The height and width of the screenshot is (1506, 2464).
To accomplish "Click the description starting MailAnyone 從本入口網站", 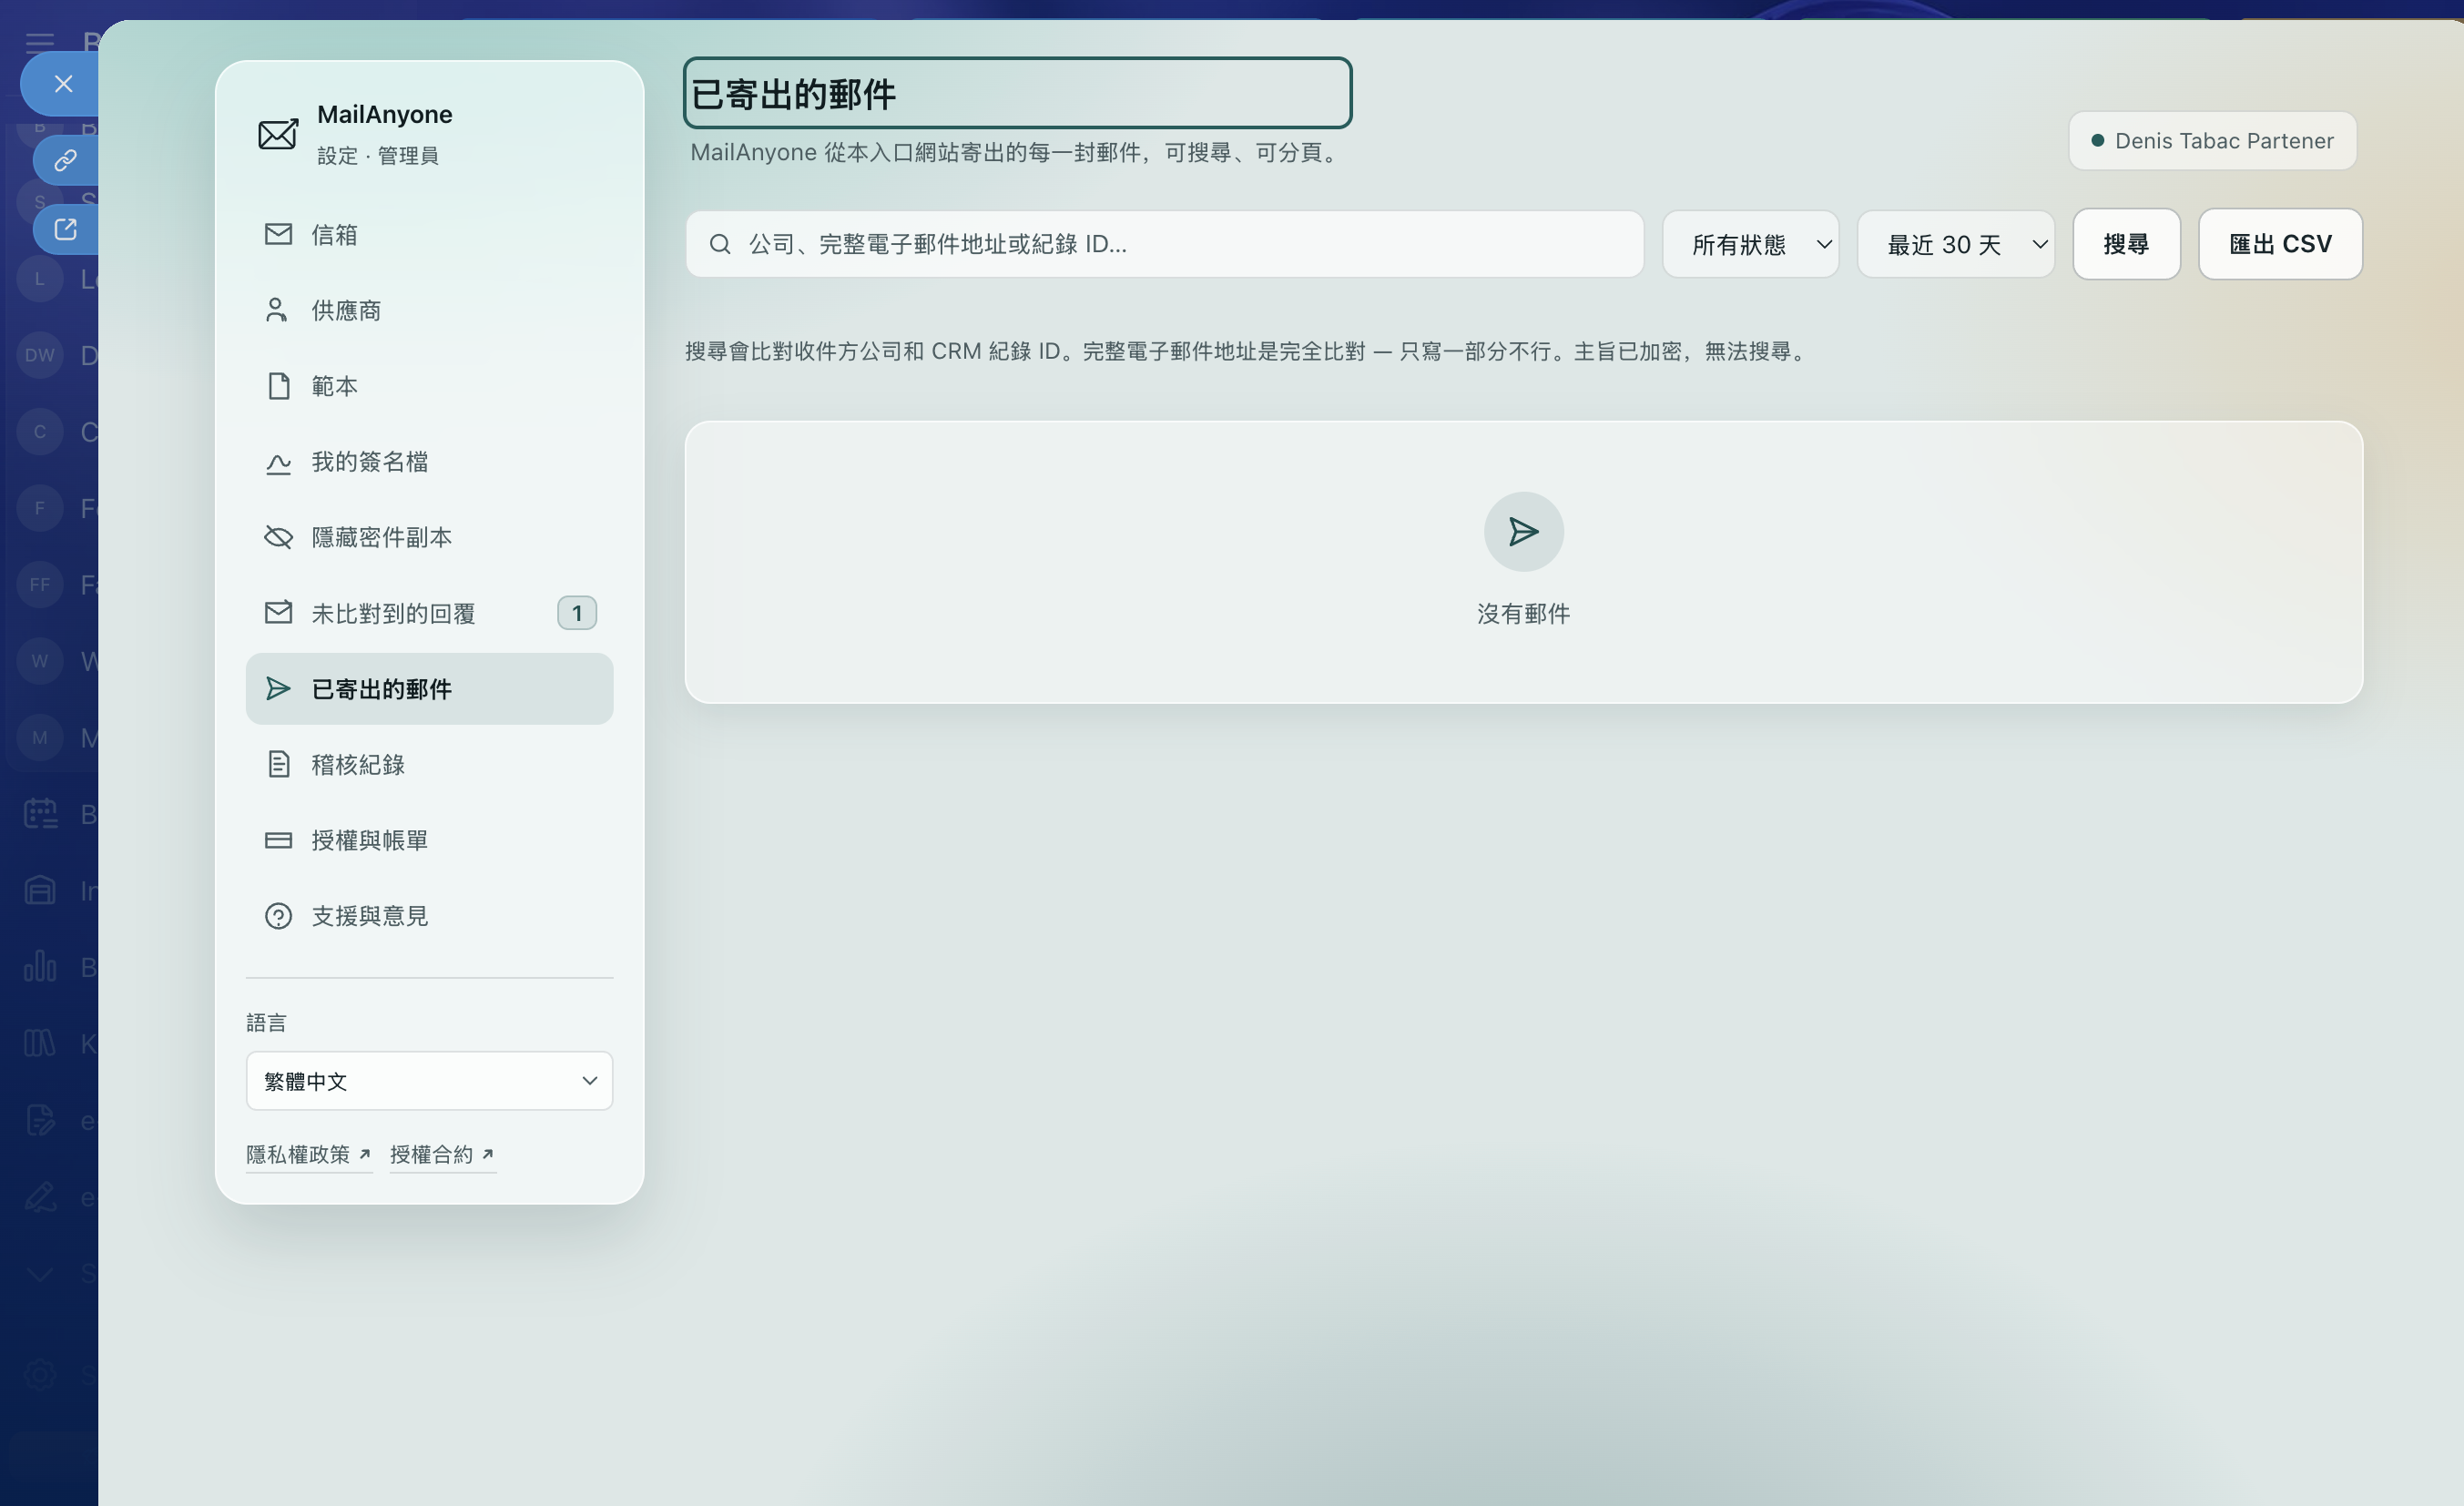I will click(1016, 152).
